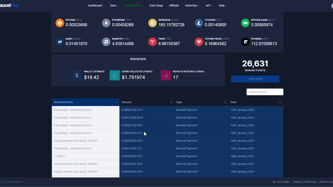
Task: Sort table by Amount column
Action: (147, 102)
